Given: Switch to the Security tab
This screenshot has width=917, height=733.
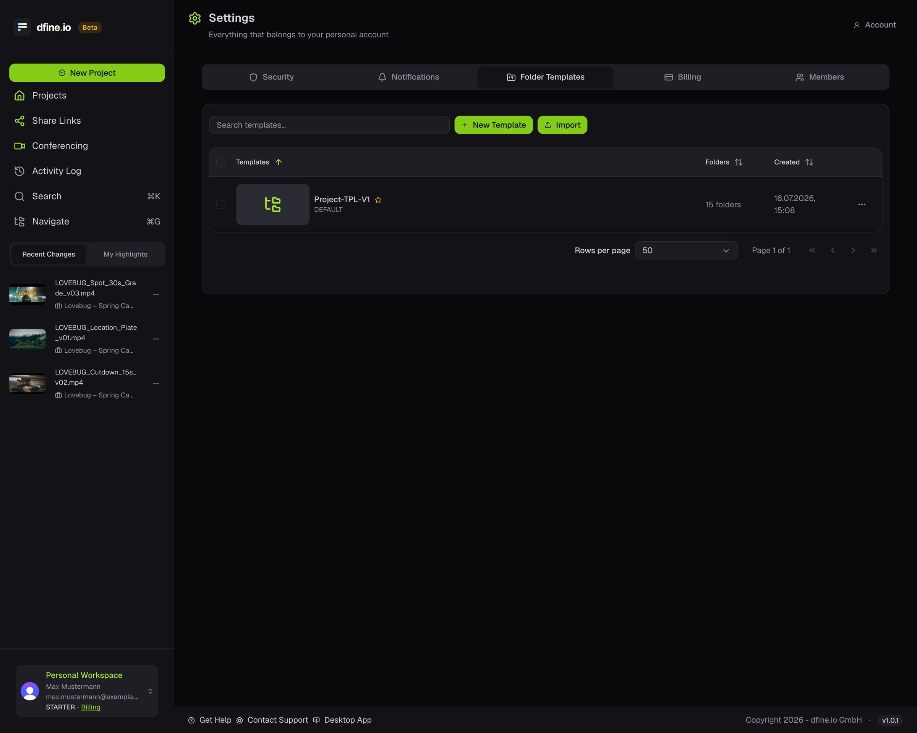Looking at the screenshot, I should coord(271,77).
